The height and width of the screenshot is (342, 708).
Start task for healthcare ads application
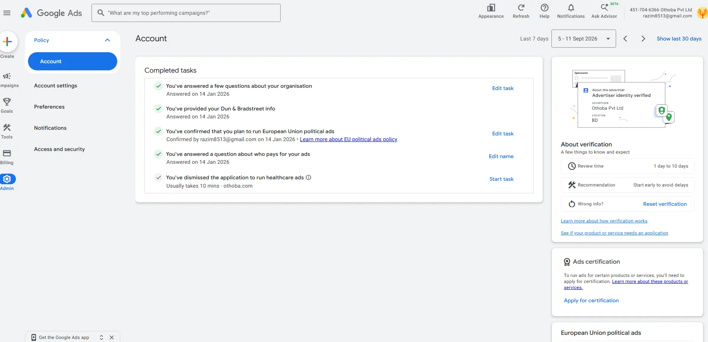point(501,179)
